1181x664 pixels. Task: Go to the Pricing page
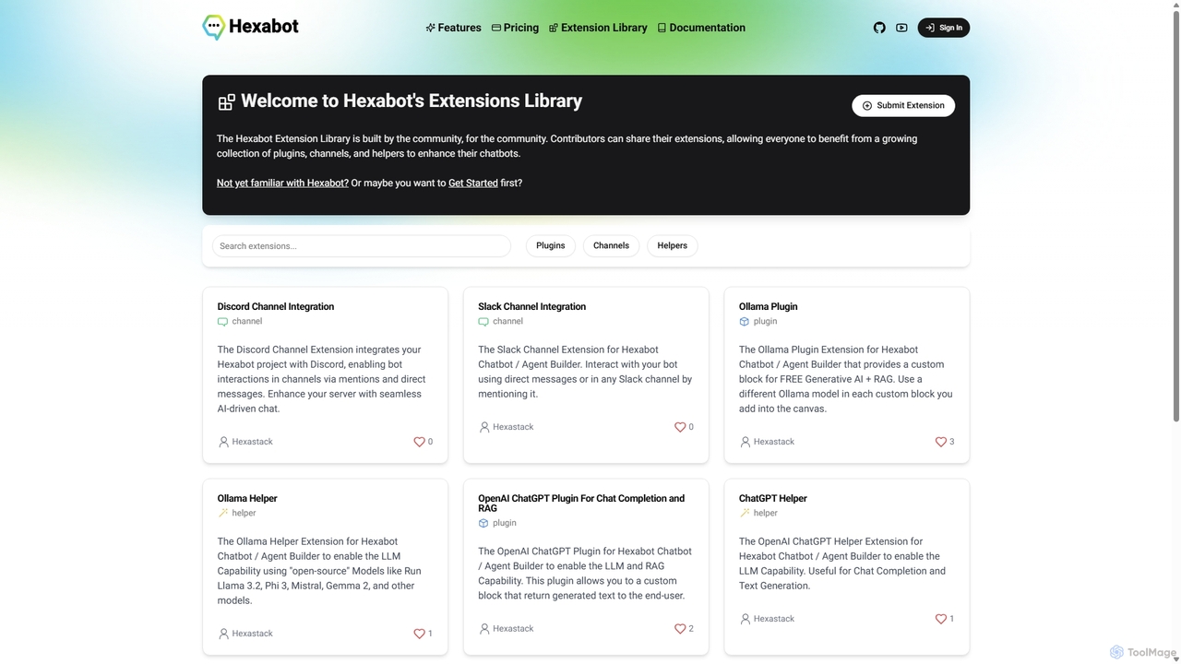[x=515, y=28]
